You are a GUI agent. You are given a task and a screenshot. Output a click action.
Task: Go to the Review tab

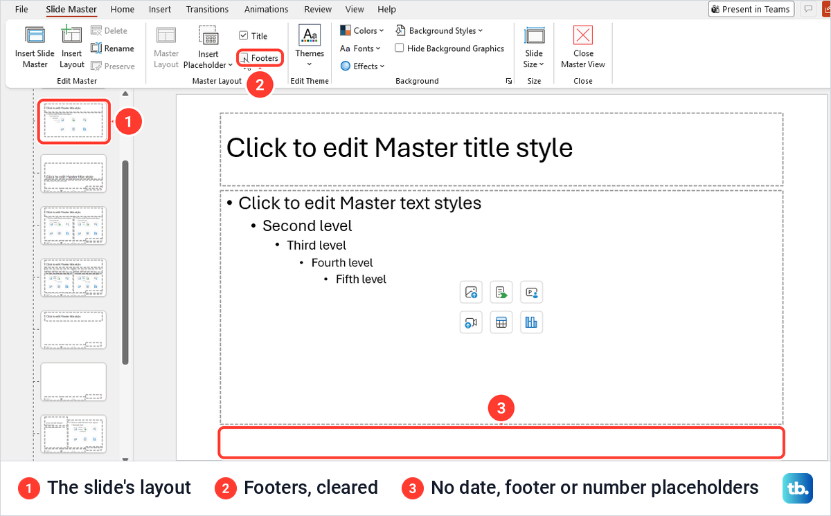318,9
